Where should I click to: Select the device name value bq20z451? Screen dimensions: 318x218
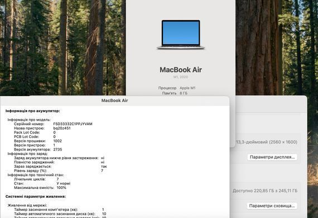[62, 128]
